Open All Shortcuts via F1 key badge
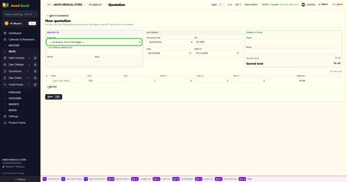 coord(44,179)
